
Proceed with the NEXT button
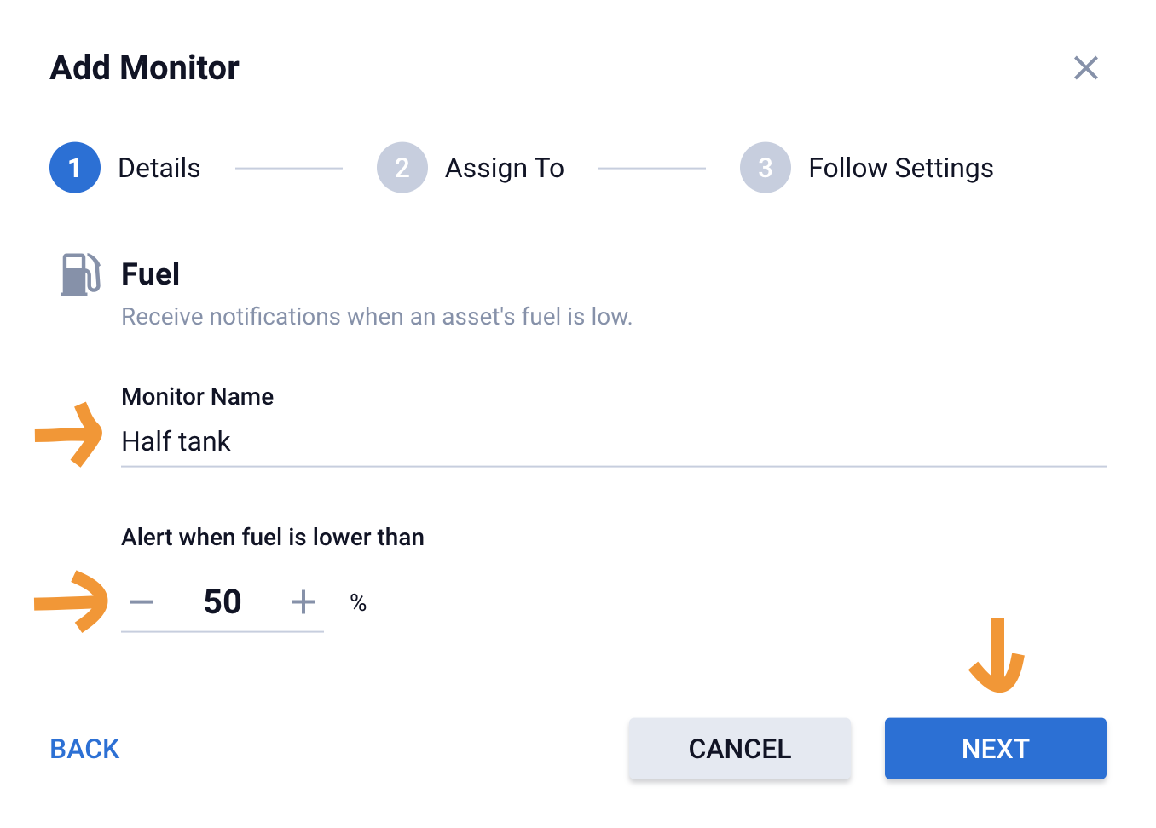(x=995, y=749)
